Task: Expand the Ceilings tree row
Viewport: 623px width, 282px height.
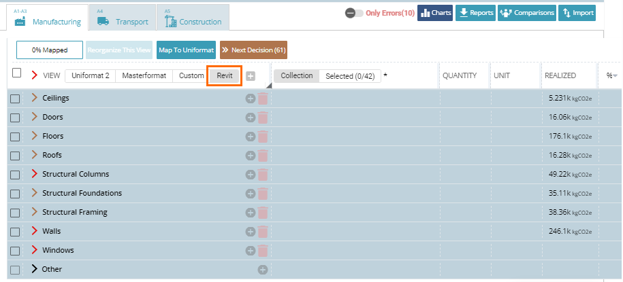Action: coord(35,99)
